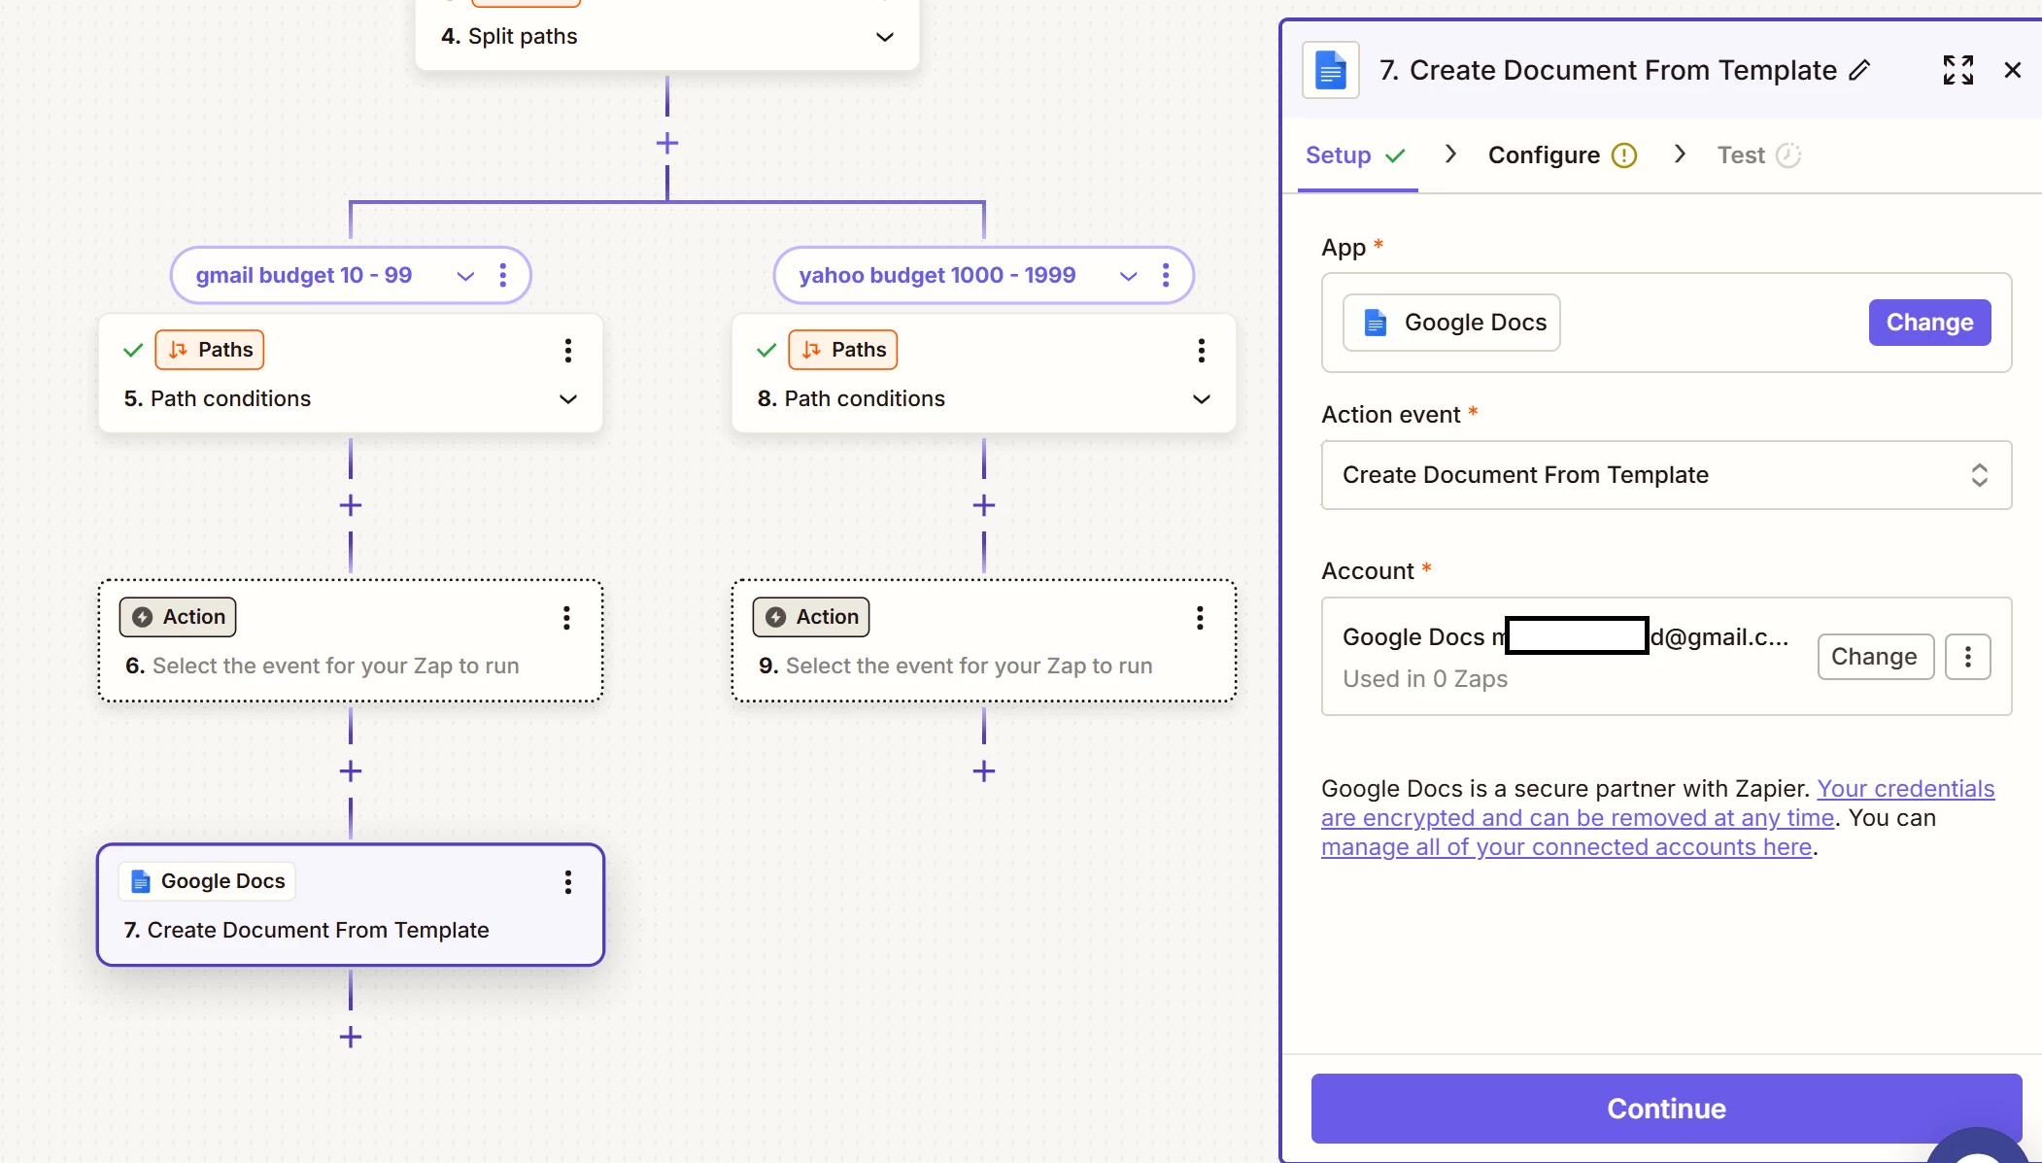Click the Action badge on step 9
The height and width of the screenshot is (1163, 2042).
click(x=811, y=617)
